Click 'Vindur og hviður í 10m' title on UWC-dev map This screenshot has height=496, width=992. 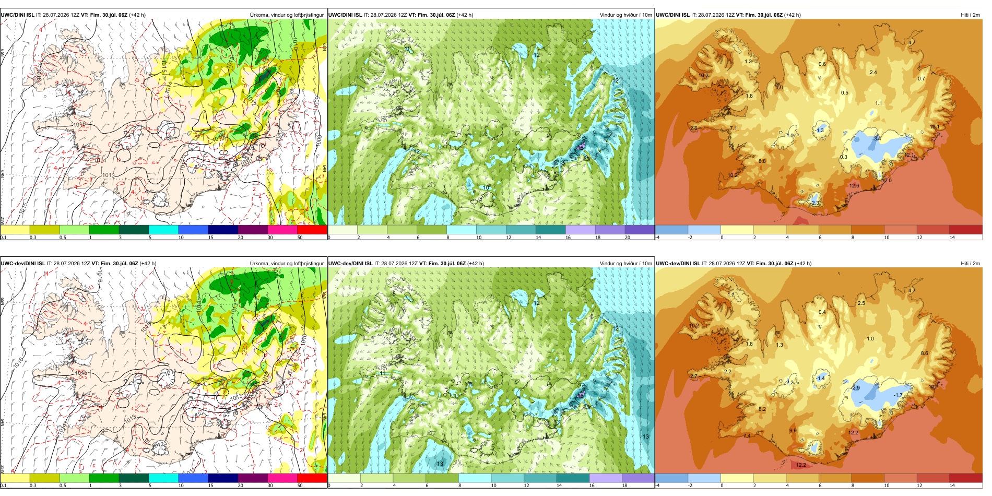pos(625,264)
